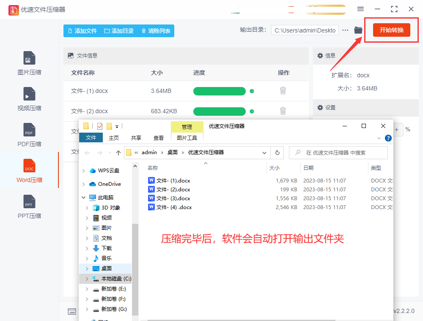Open the quick access toolbar customize dropdown
Image resolution: width=423 pixels, height=321 pixels.
pos(117,126)
